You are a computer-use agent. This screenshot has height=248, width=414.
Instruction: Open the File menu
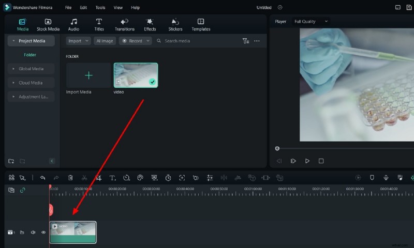point(68,7)
